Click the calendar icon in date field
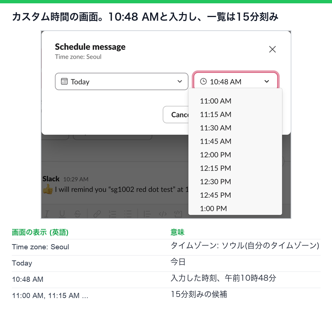The height and width of the screenshot is (318, 332). pyautogui.click(x=64, y=81)
